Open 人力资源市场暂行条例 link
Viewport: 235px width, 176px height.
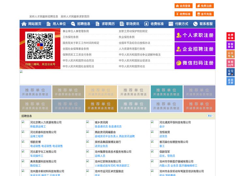(x=132, y=49)
